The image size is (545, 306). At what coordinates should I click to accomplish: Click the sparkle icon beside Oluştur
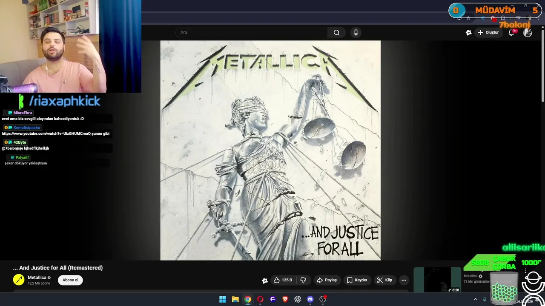point(468,32)
